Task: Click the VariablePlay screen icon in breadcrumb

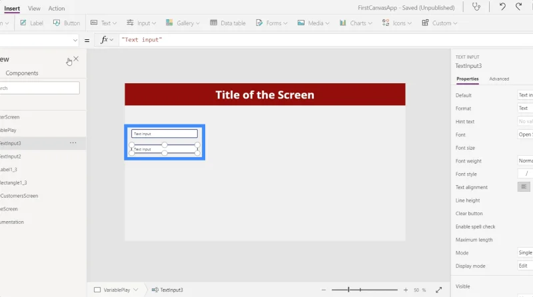Action: (x=97, y=290)
